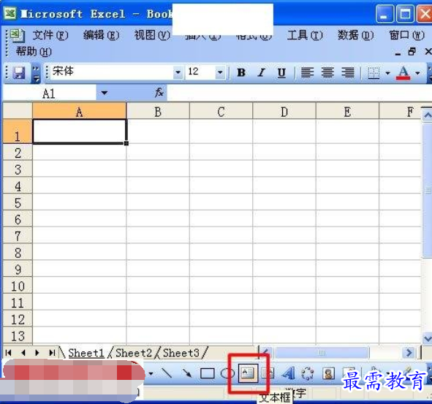Select row 13 header
The width and height of the screenshot is (432, 404).
tap(18, 335)
